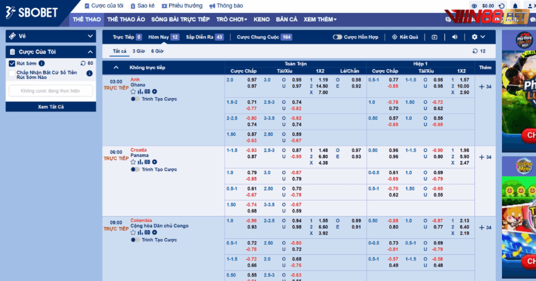Open statistics chart for Croatia vs Panama

click(x=140, y=162)
